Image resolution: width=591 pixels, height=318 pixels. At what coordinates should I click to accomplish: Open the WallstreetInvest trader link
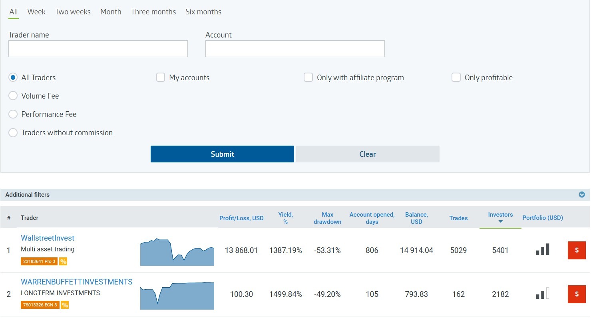coord(48,238)
